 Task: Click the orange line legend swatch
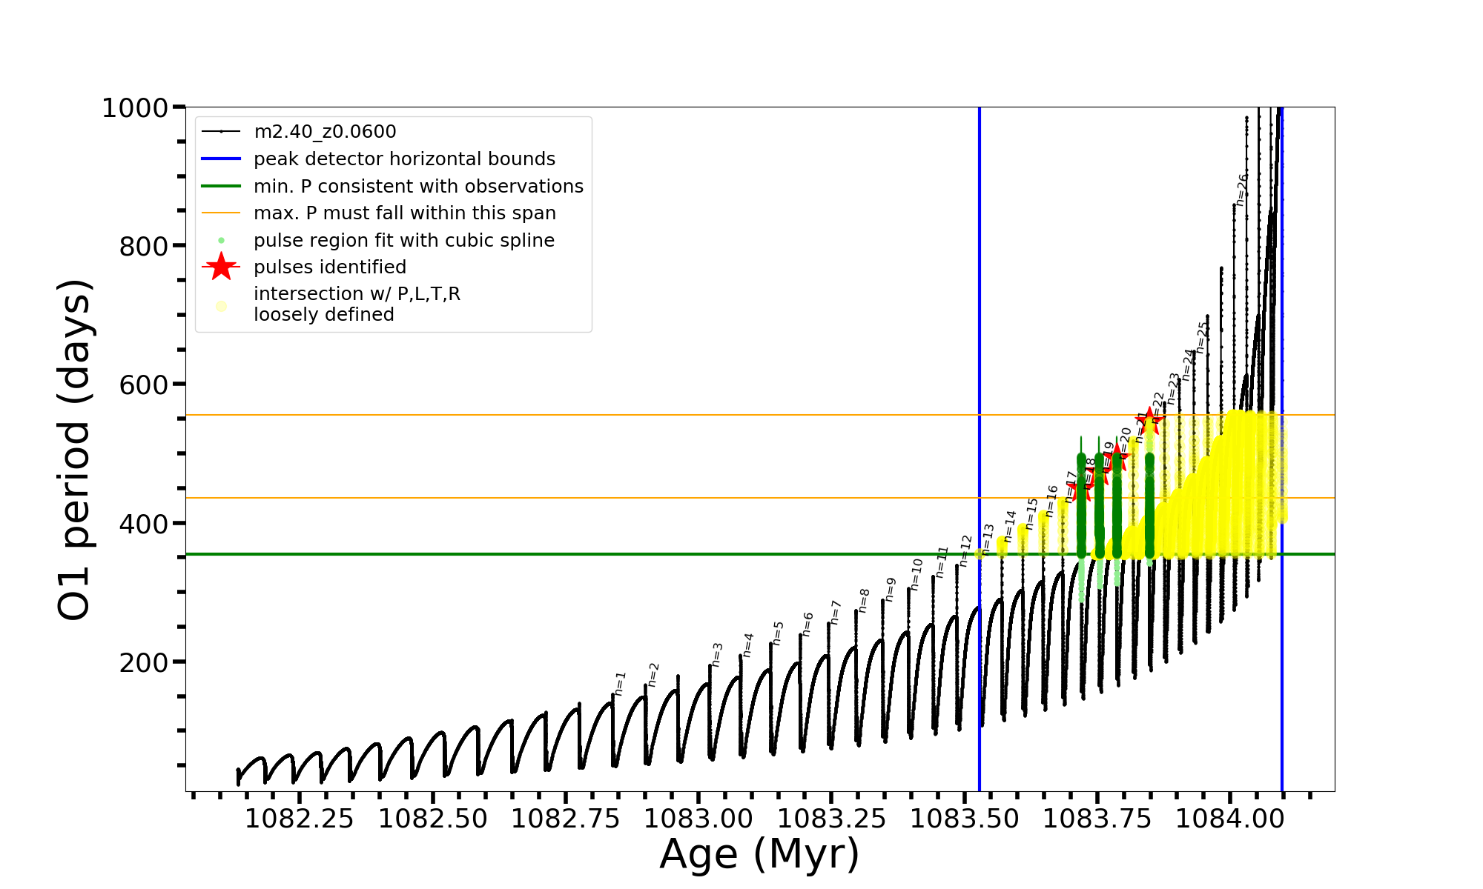point(221,213)
